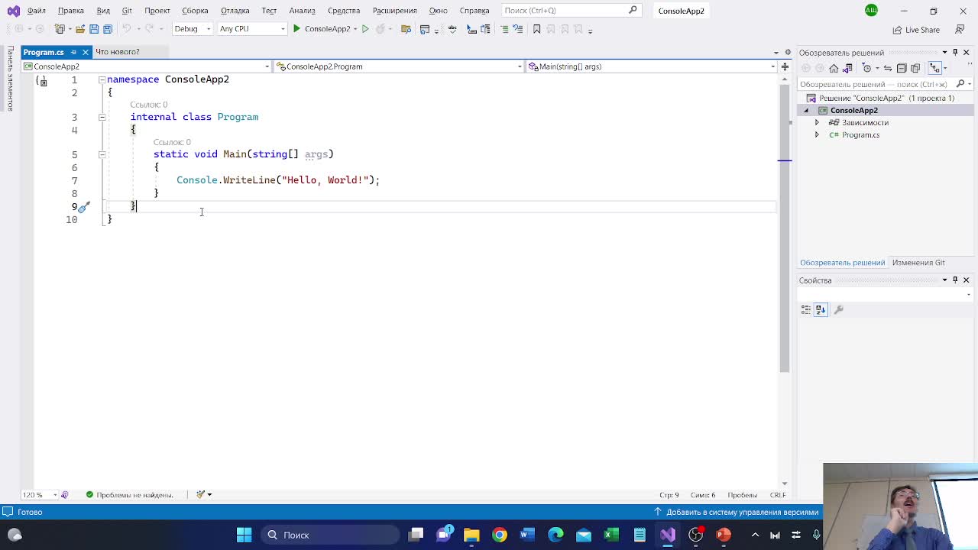This screenshot has height=550, width=978.
Task: Click the Save All icon
Action: 108,29
